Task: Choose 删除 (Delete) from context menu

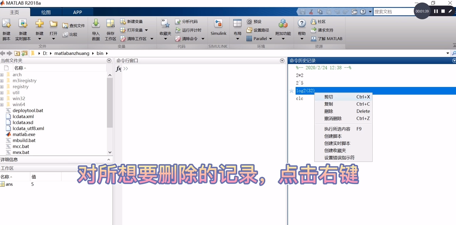Action: point(343,111)
